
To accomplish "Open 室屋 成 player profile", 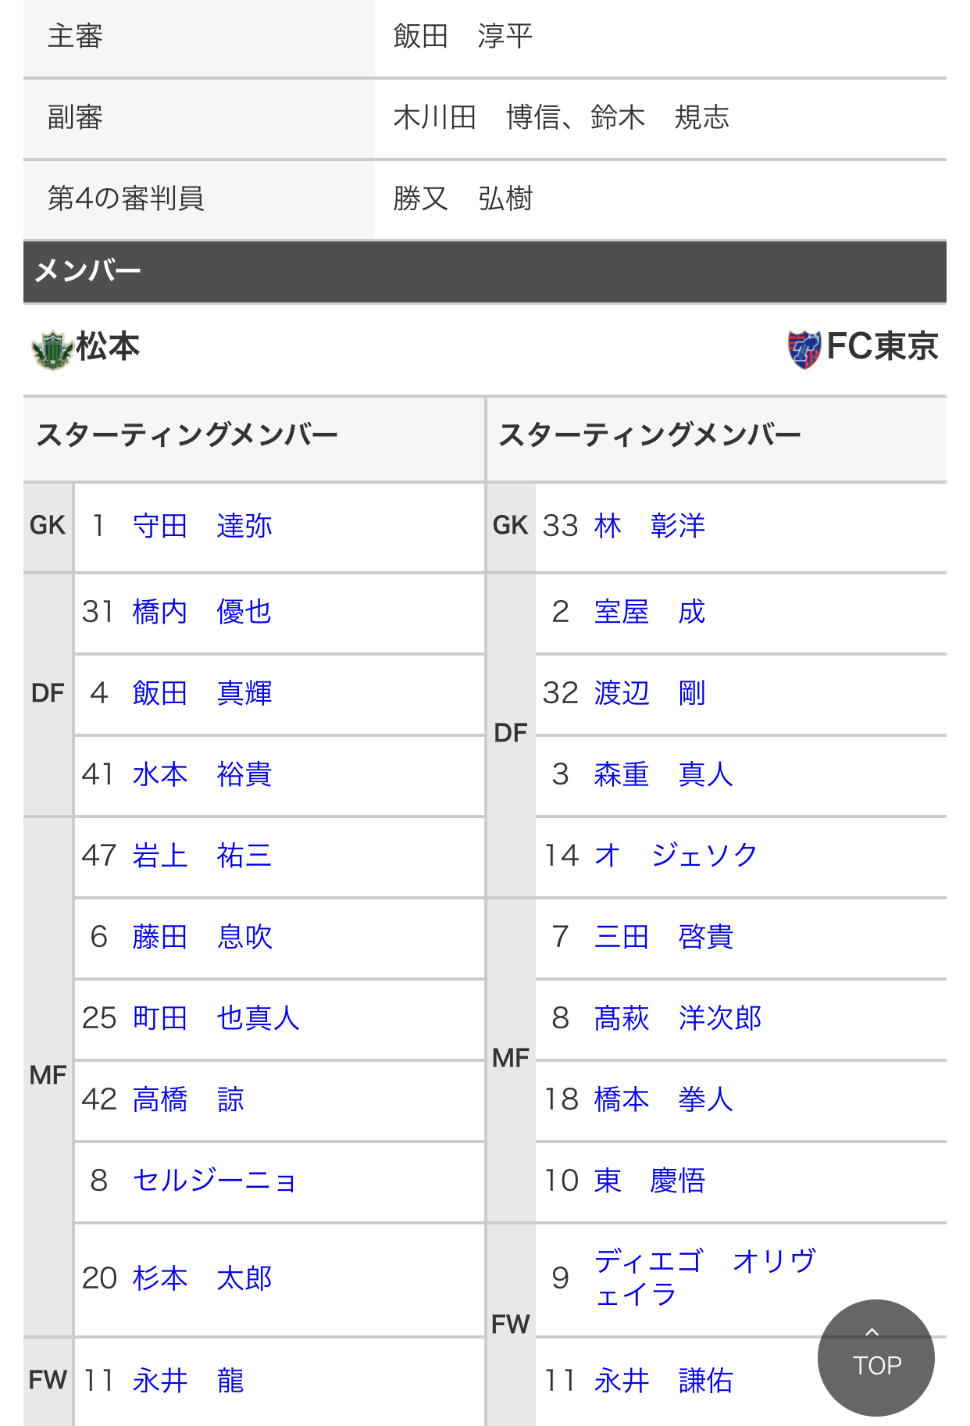I will (x=650, y=612).
